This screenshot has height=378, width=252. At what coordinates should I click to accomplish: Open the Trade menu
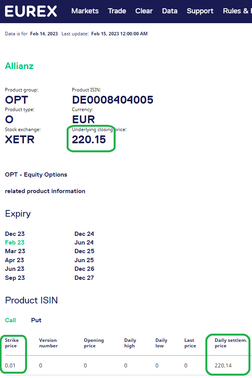point(117,11)
